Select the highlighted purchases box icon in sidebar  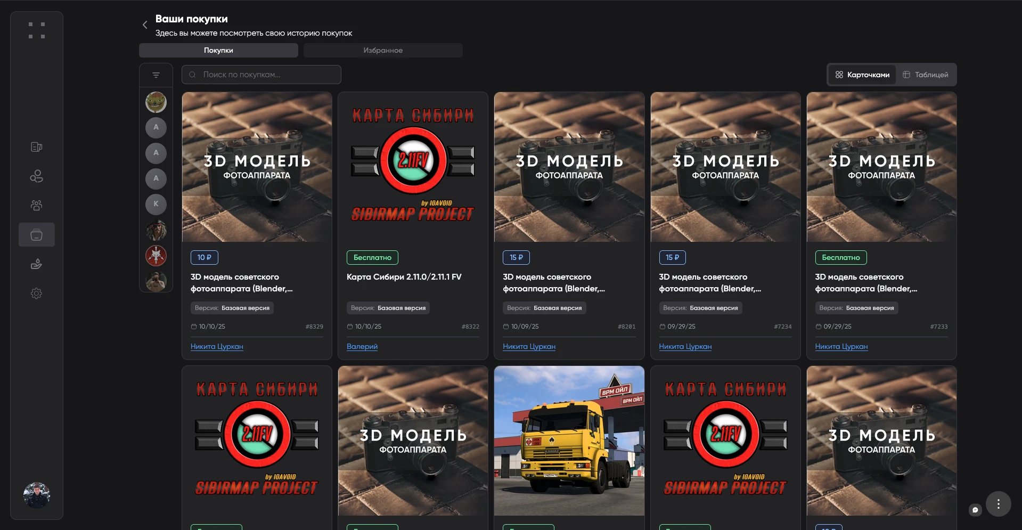click(37, 235)
